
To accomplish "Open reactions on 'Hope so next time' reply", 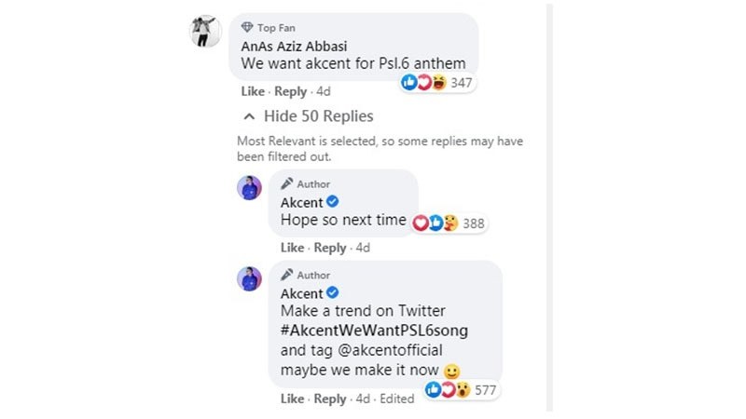I will [449, 224].
